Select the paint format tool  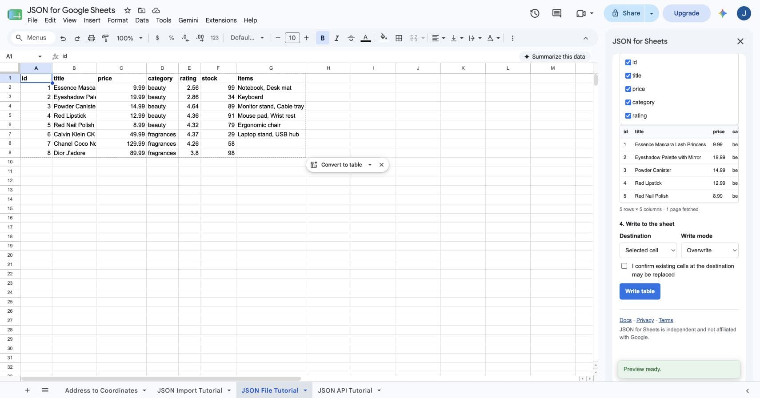coord(105,38)
